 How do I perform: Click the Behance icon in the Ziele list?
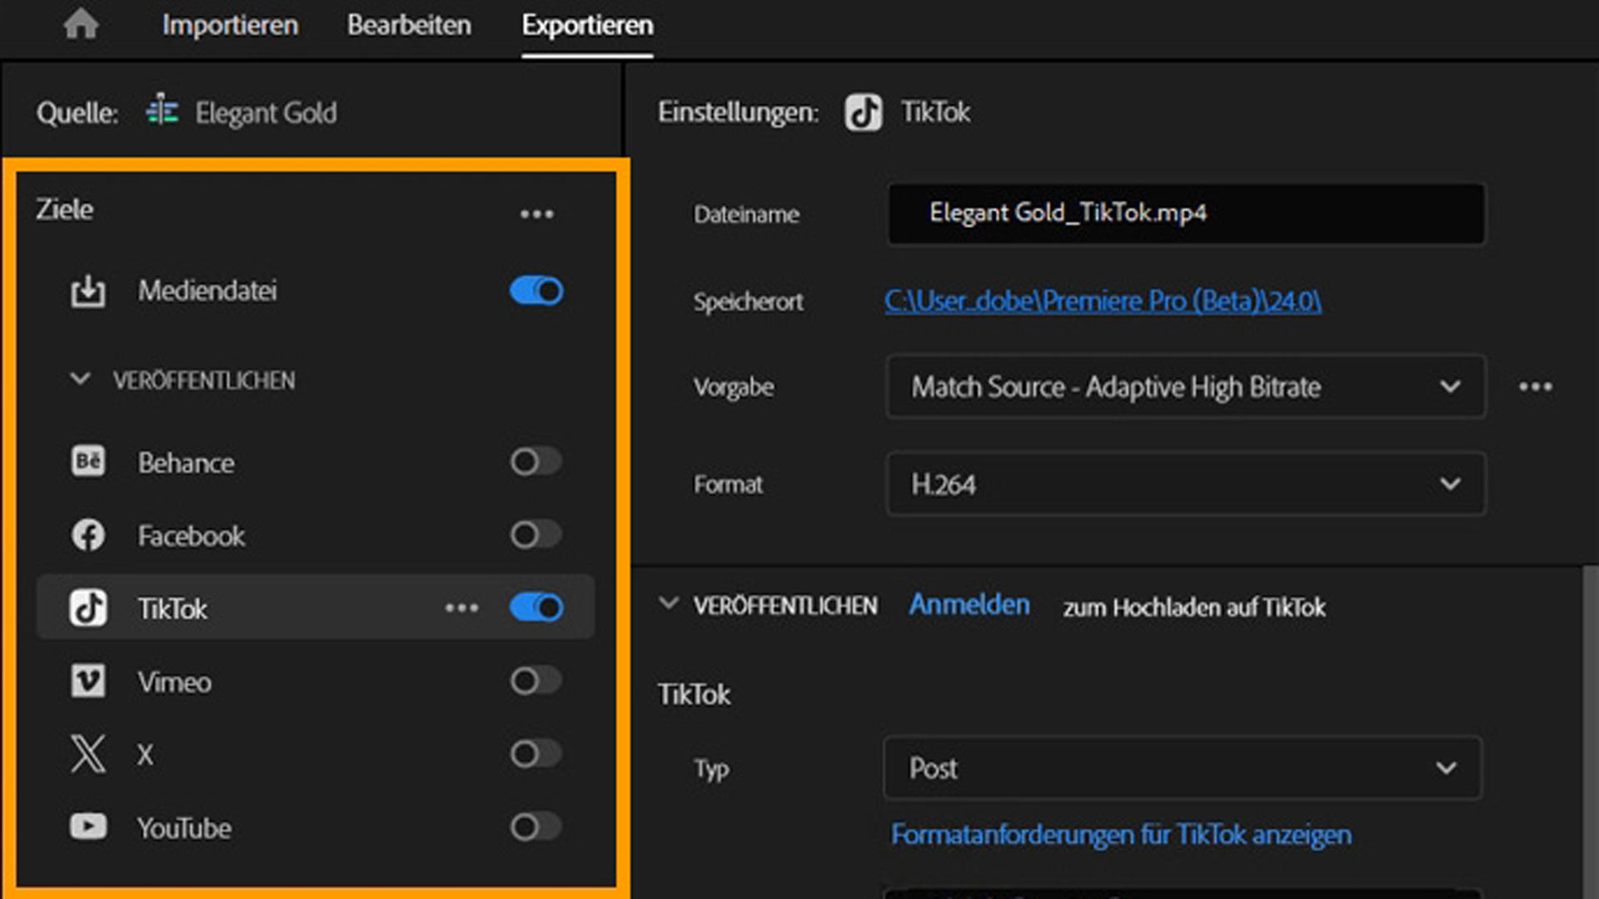(x=88, y=461)
